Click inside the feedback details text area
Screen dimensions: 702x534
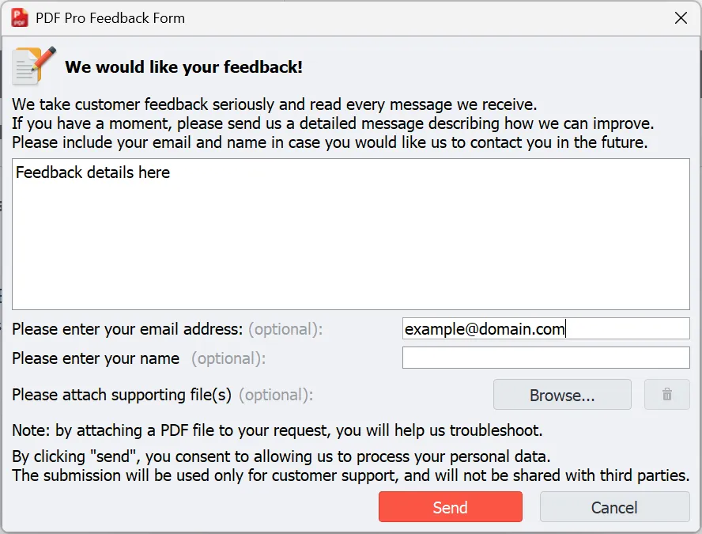(x=350, y=237)
